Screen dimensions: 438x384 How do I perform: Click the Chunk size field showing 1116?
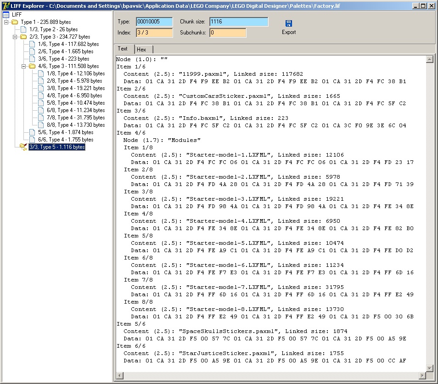coord(239,22)
